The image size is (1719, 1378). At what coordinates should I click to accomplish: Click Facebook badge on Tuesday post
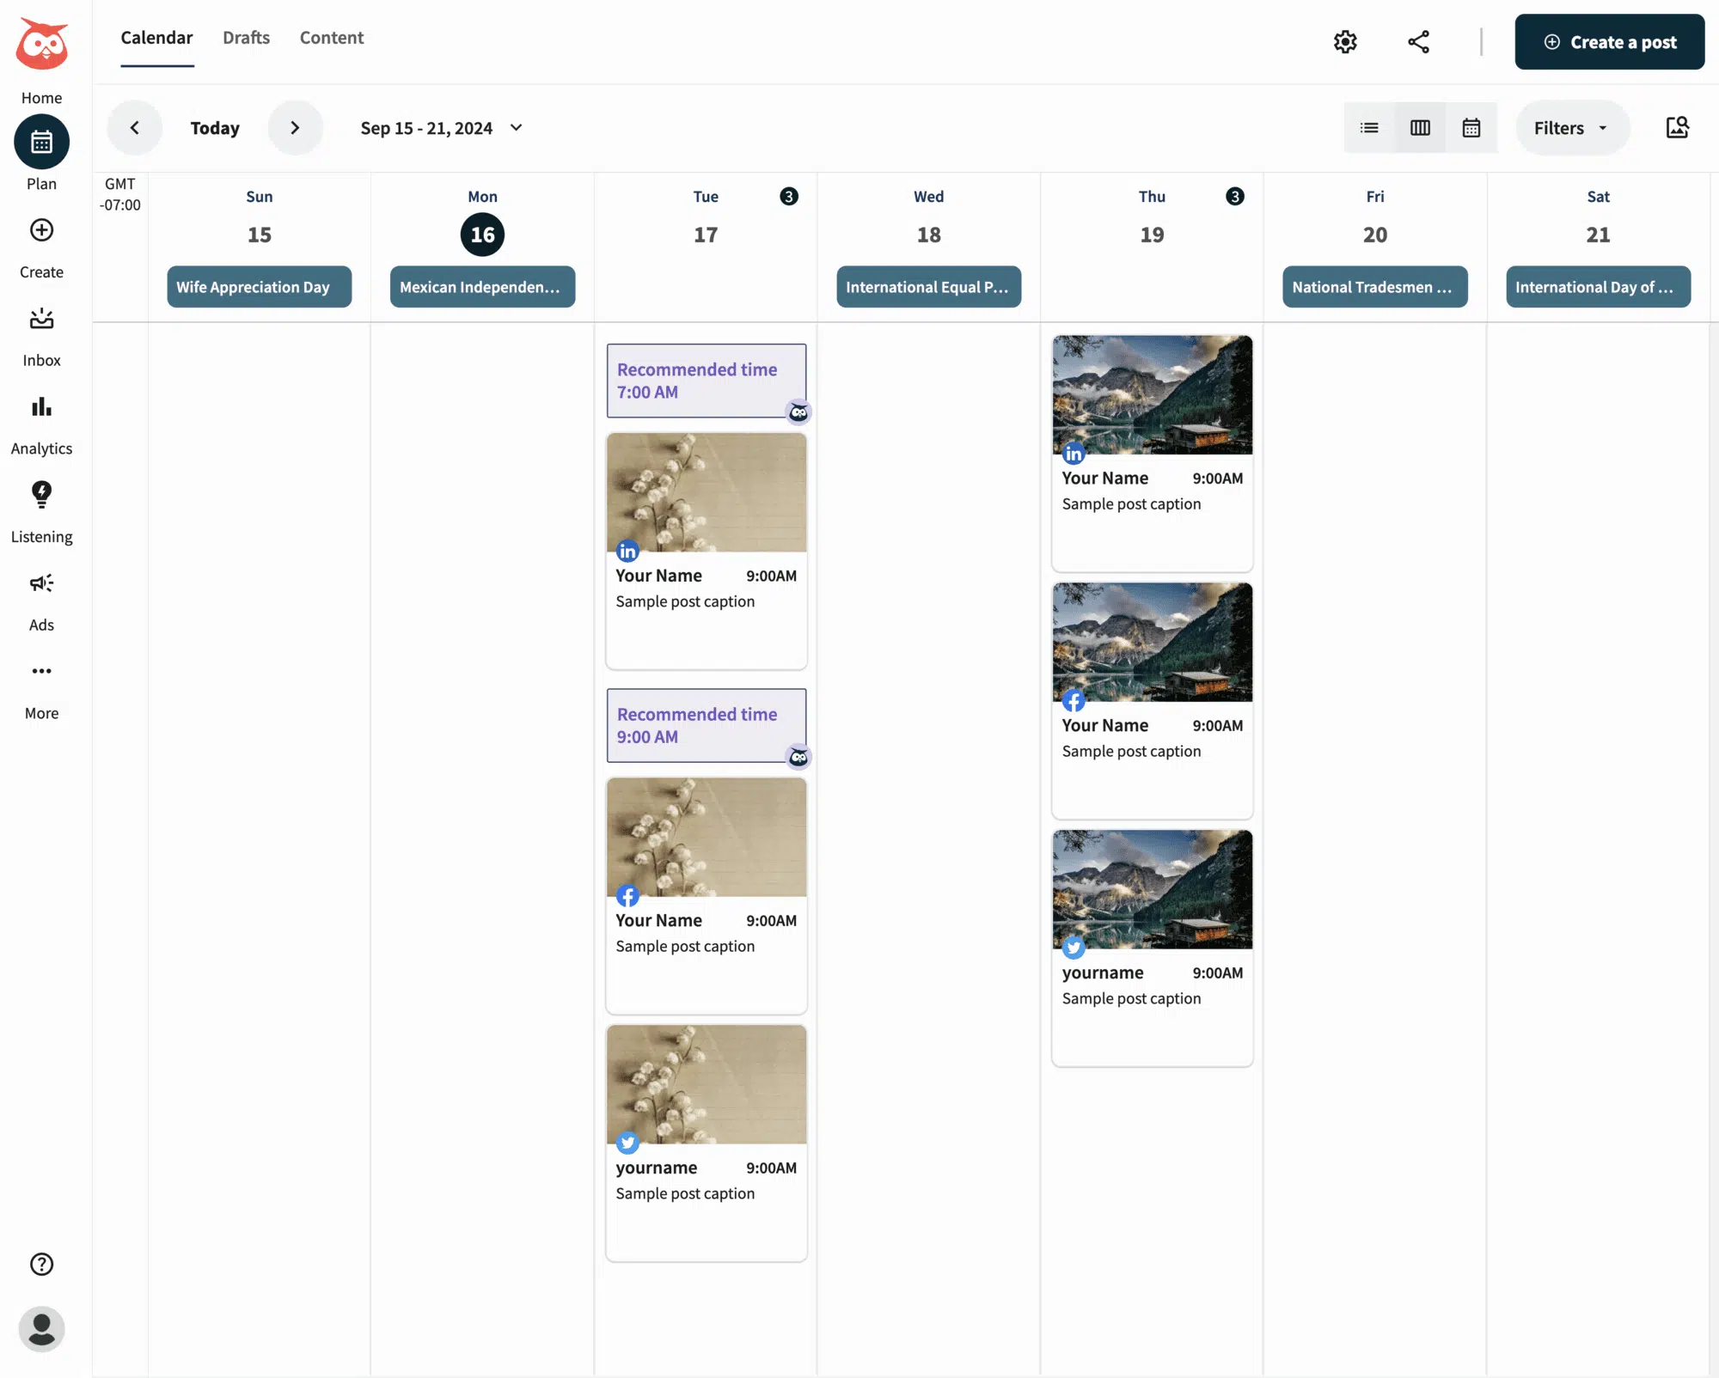click(x=628, y=896)
